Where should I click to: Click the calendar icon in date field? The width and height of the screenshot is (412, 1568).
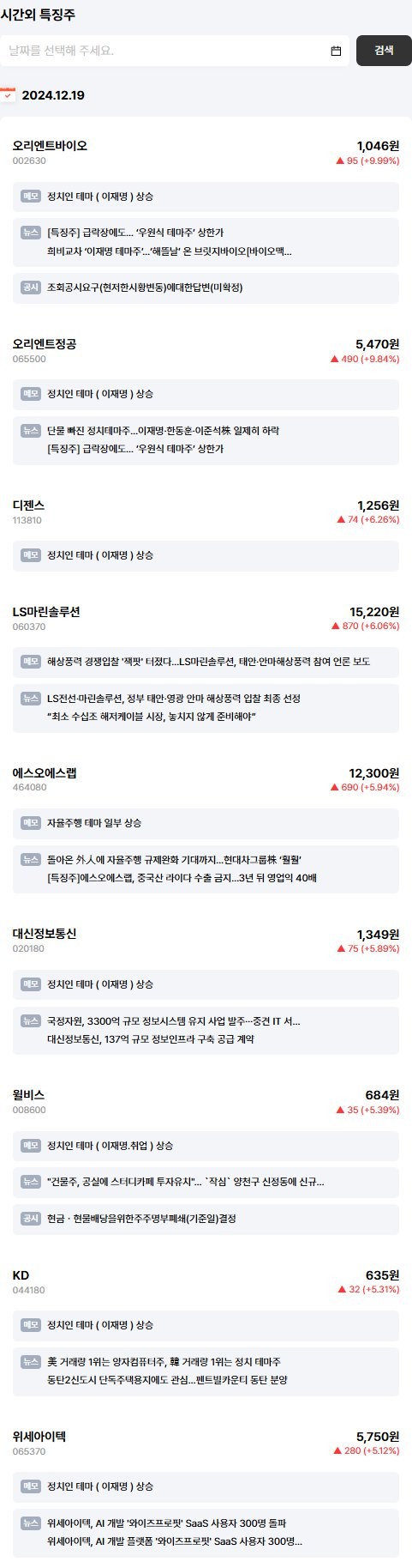coord(336,51)
